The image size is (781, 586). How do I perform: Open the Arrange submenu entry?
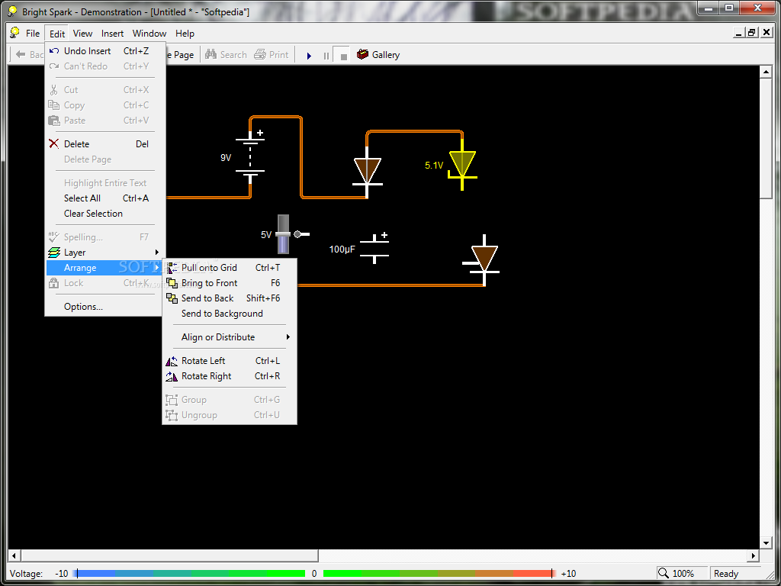104,268
